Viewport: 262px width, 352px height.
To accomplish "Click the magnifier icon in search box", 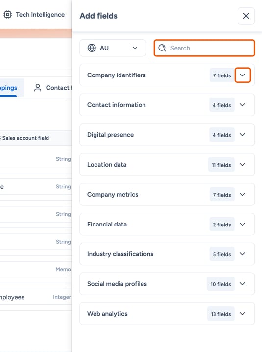I will pyautogui.click(x=162, y=48).
